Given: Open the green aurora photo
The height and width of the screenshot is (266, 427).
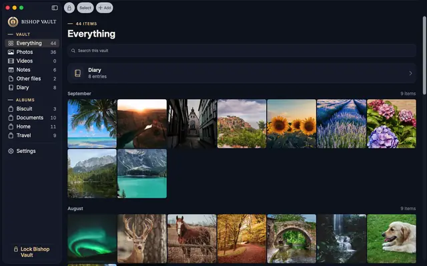Looking at the screenshot, I should pyautogui.click(x=92, y=239).
